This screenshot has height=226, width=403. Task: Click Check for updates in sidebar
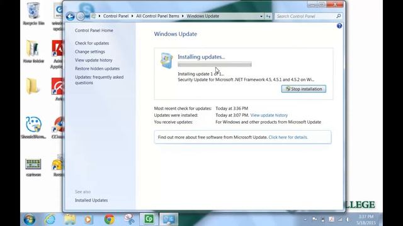point(92,43)
